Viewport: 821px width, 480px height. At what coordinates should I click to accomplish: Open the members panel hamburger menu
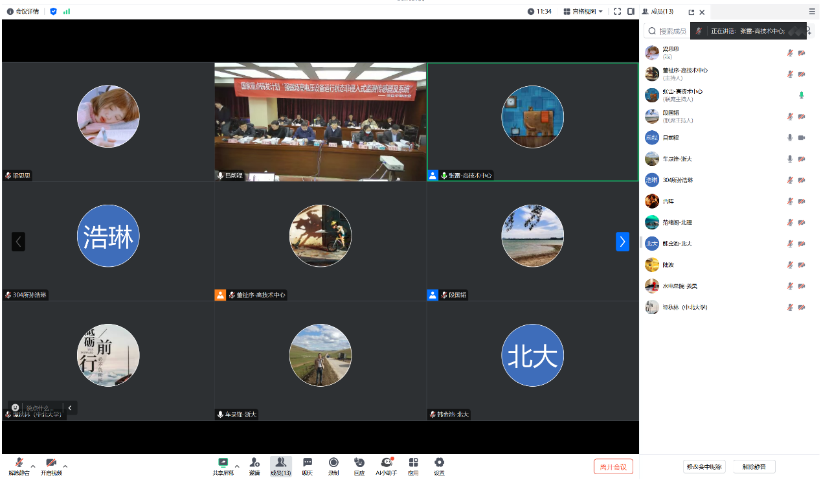coord(812,12)
